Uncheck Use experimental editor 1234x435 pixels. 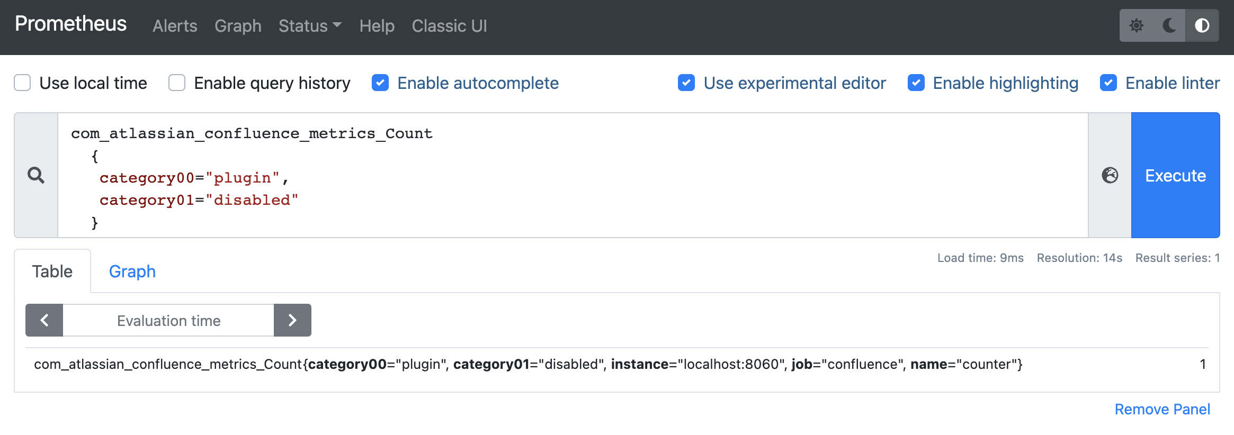[686, 83]
